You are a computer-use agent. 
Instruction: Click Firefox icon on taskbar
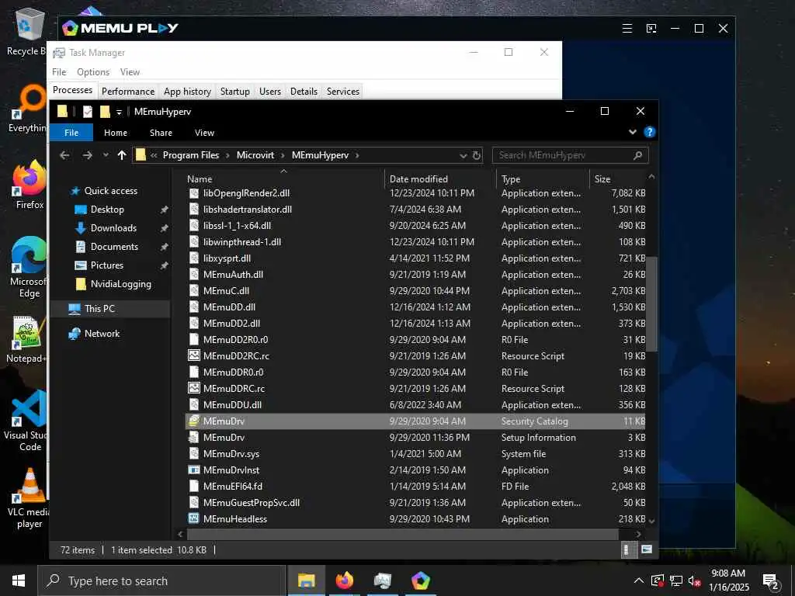344,580
